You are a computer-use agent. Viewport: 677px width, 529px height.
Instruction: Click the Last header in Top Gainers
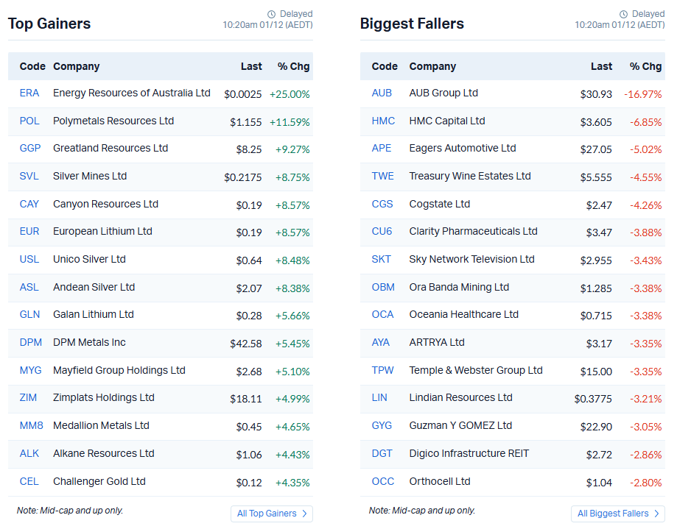(x=251, y=66)
